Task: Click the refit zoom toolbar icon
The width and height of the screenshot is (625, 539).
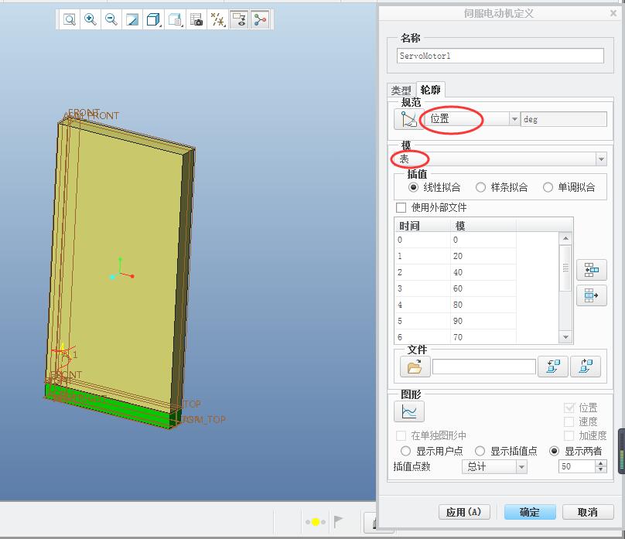Action: [70, 19]
